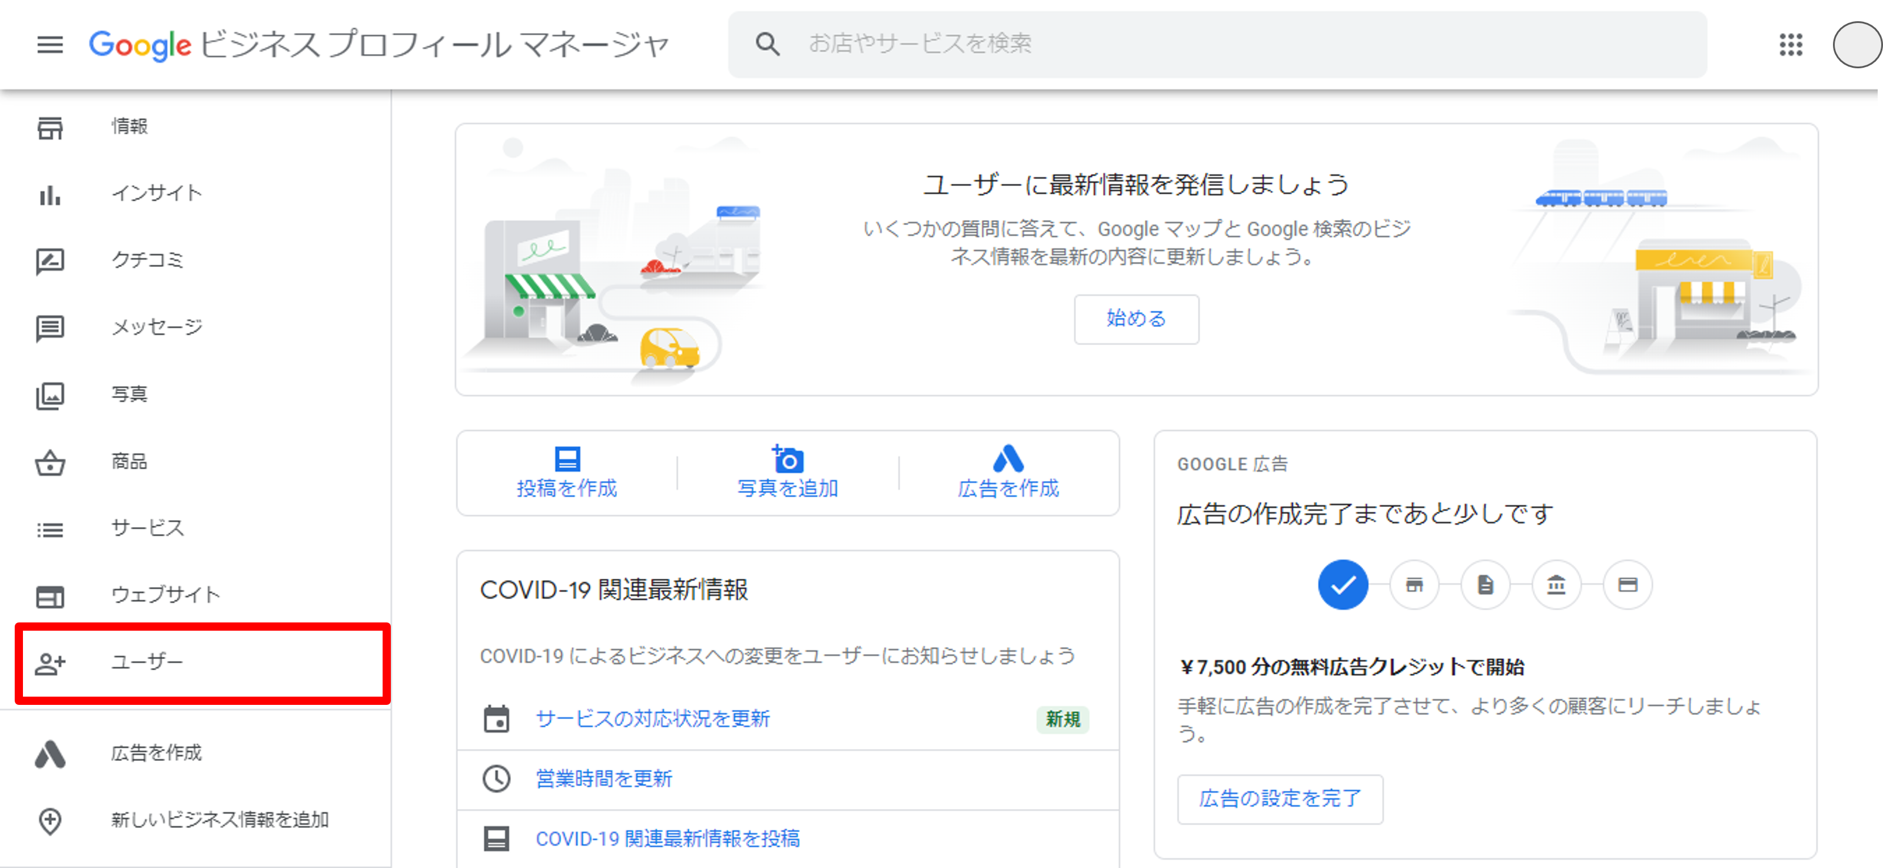Open サービスの対応状況を更新 link

point(653,719)
